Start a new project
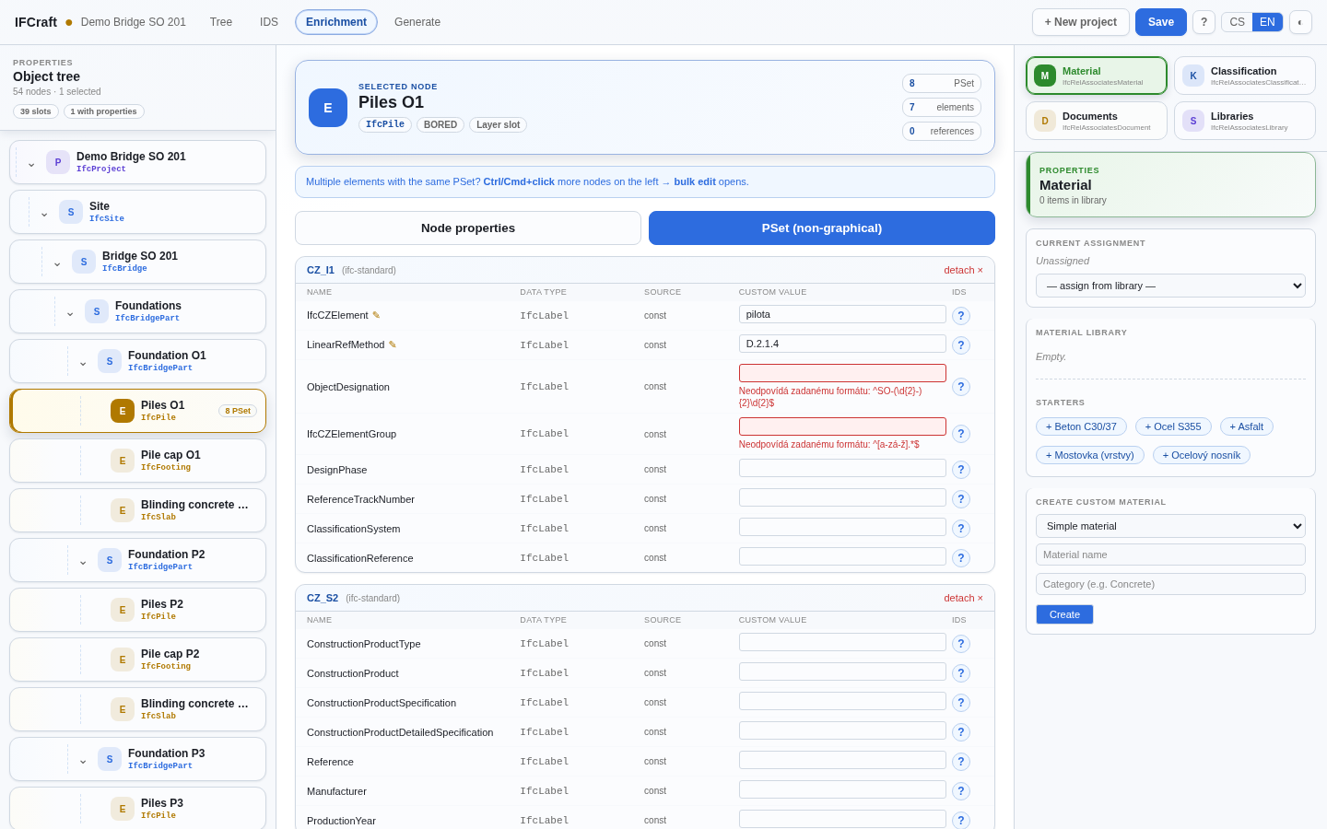This screenshot has height=829, width=1327. [1081, 22]
